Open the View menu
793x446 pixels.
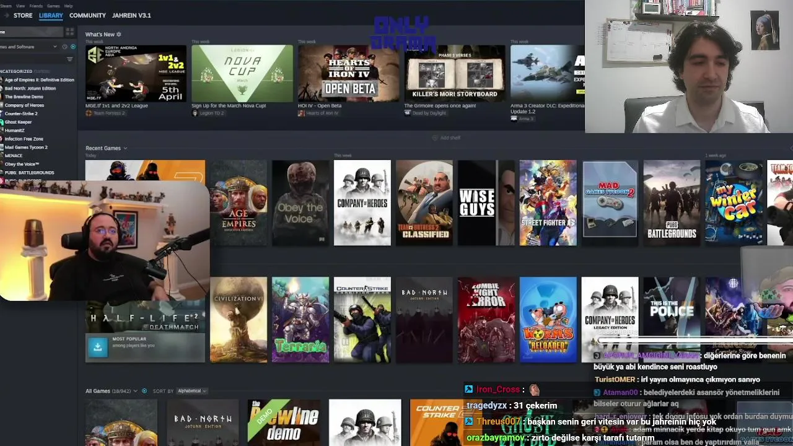click(20, 6)
